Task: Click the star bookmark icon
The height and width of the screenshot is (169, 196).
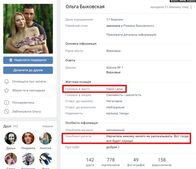Action: pyautogui.click(x=7, y=90)
